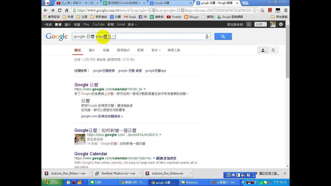Viewport: 331px width, 186px height.
Task: Select the 圖片 search results tab
Action: click(x=92, y=50)
